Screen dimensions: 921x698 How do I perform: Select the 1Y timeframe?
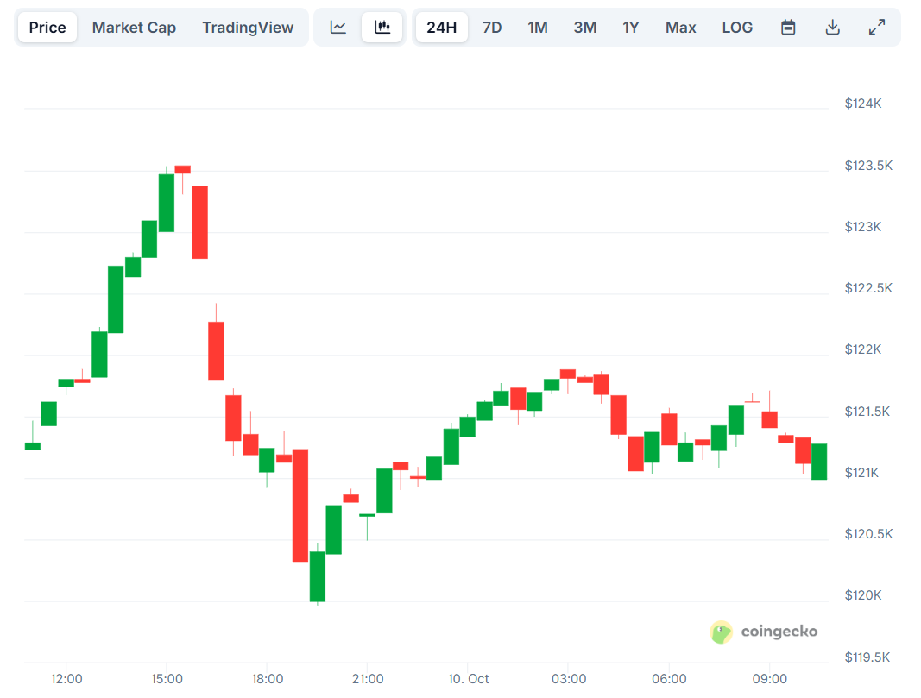click(631, 27)
